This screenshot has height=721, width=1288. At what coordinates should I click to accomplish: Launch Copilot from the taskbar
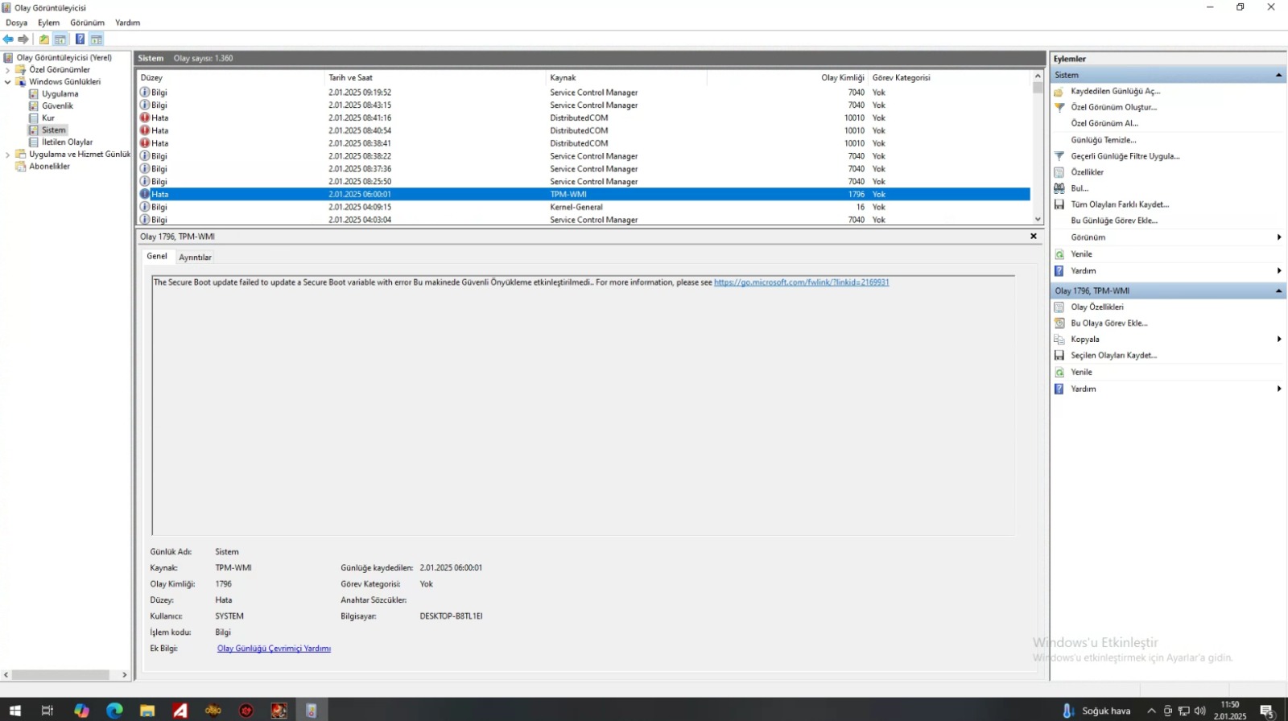81,711
